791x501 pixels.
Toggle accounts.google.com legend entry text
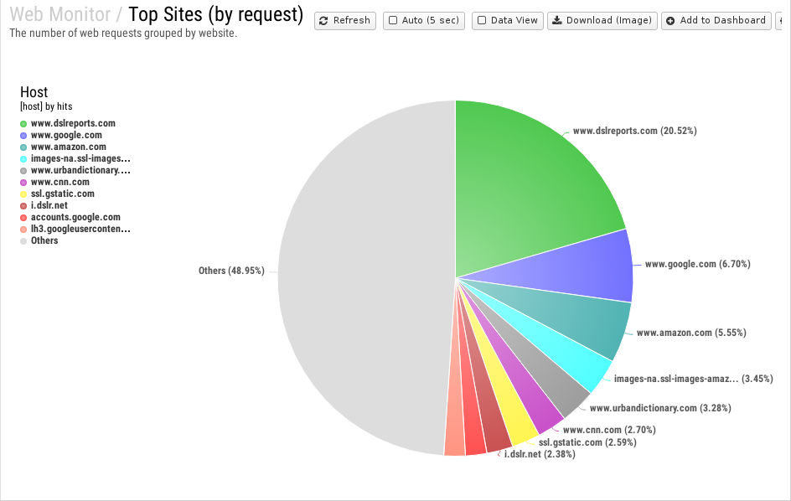point(75,217)
